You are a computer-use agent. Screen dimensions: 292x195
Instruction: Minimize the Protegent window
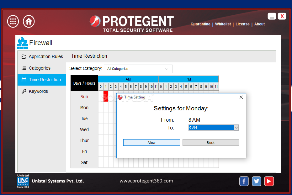click(272, 16)
